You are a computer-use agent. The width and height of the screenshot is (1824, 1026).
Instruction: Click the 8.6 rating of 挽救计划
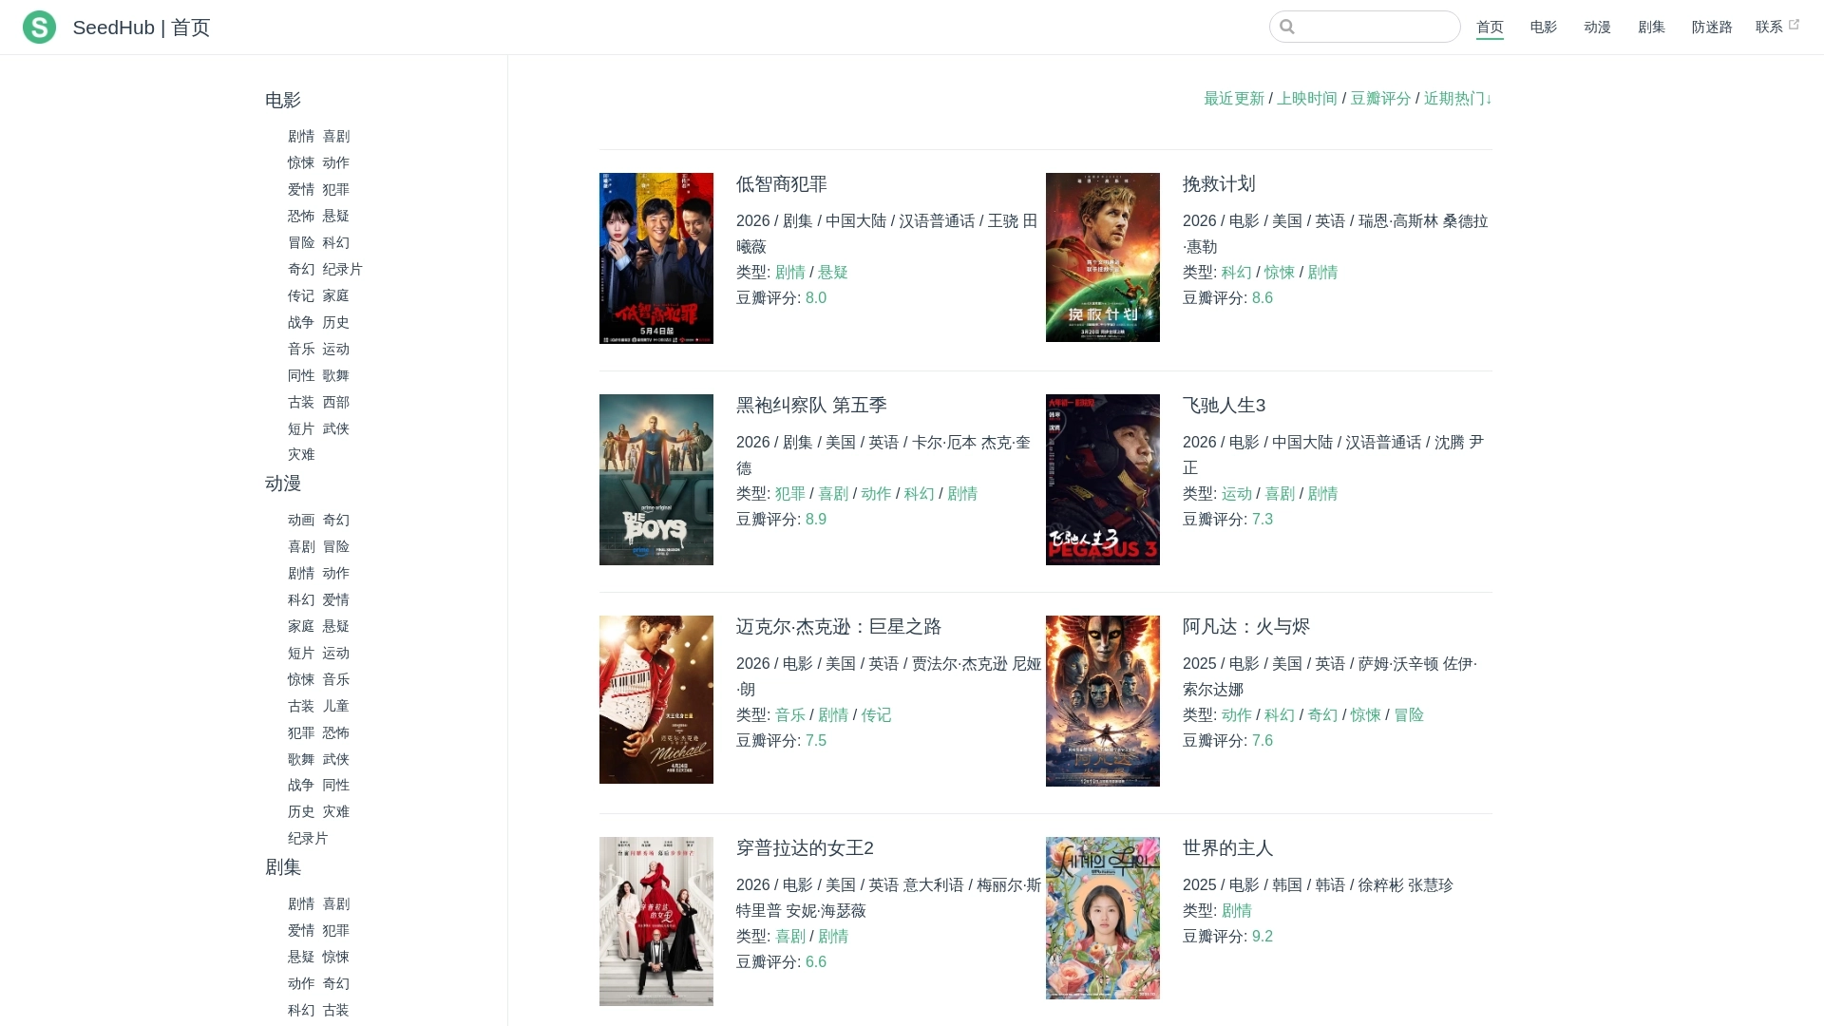1263,298
